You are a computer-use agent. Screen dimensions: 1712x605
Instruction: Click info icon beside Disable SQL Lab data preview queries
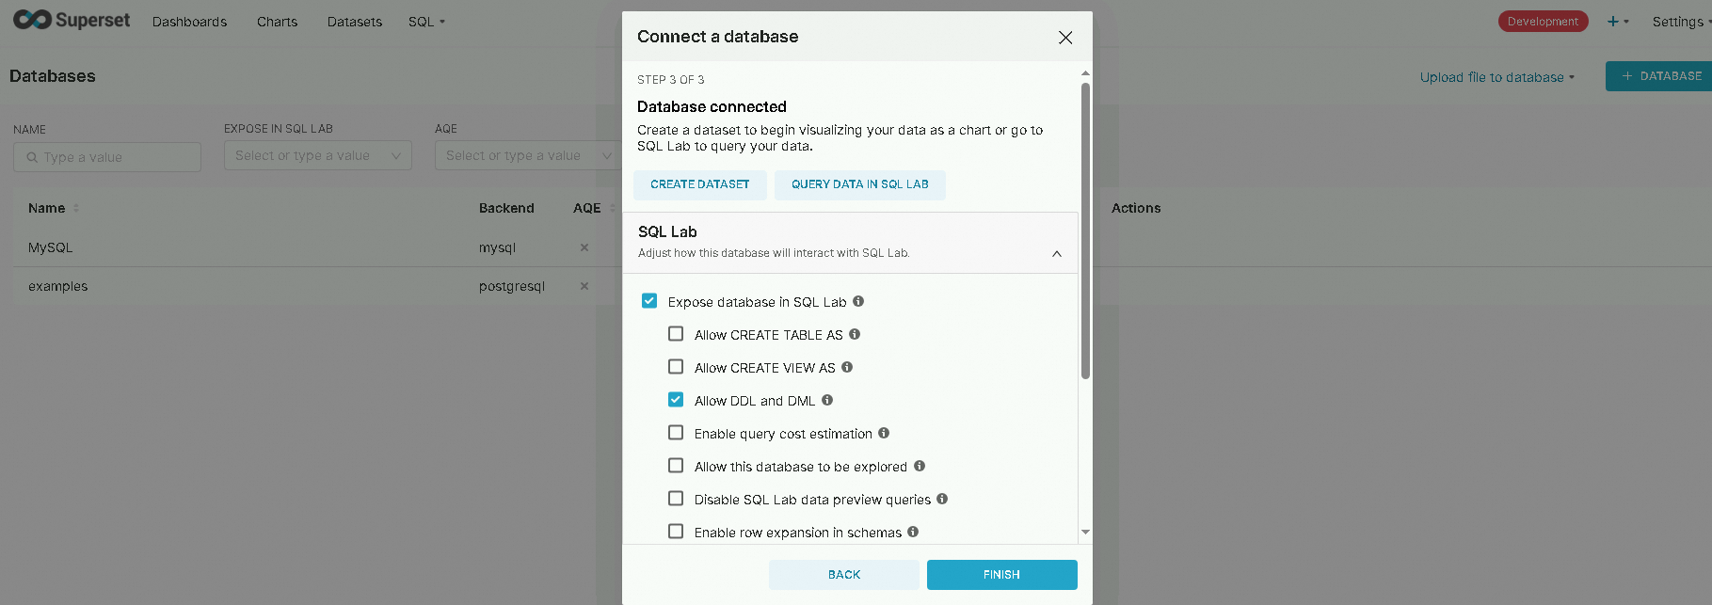coord(942,499)
